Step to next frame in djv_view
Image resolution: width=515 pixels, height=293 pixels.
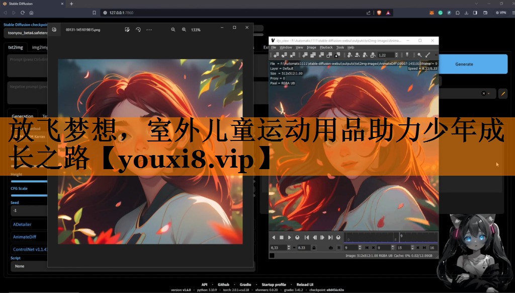click(x=322, y=238)
